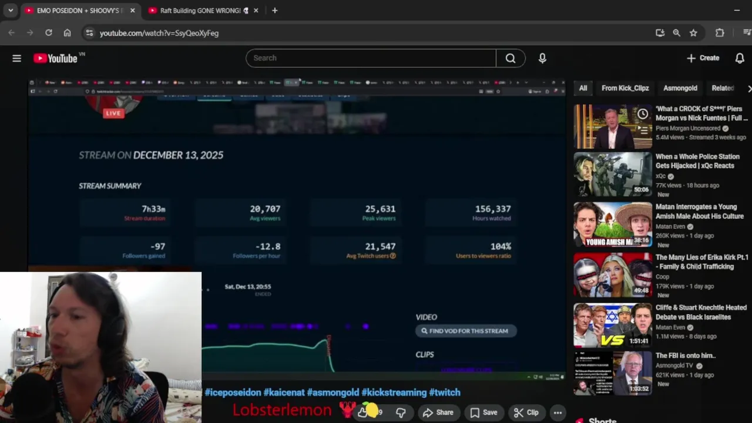
Task: Click the search magnifier button
Action: [x=511, y=58]
